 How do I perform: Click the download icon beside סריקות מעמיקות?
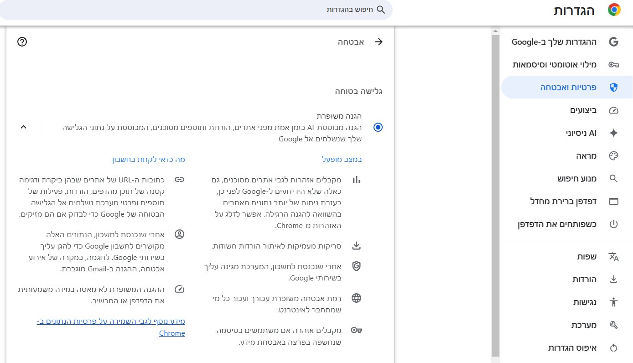click(357, 246)
